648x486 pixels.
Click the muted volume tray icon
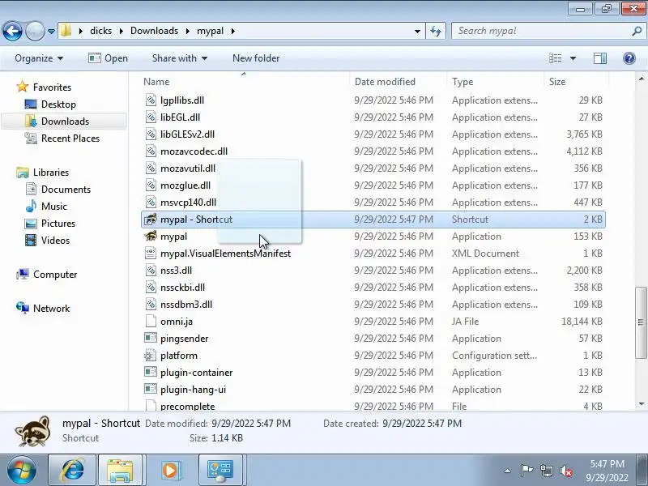[x=565, y=471]
